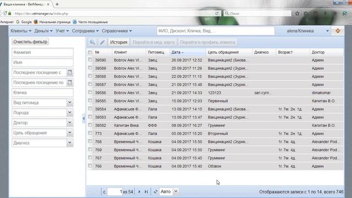352x198 pixels.
Task: Click dimakomar doctor cell
Action: pos(321,93)
